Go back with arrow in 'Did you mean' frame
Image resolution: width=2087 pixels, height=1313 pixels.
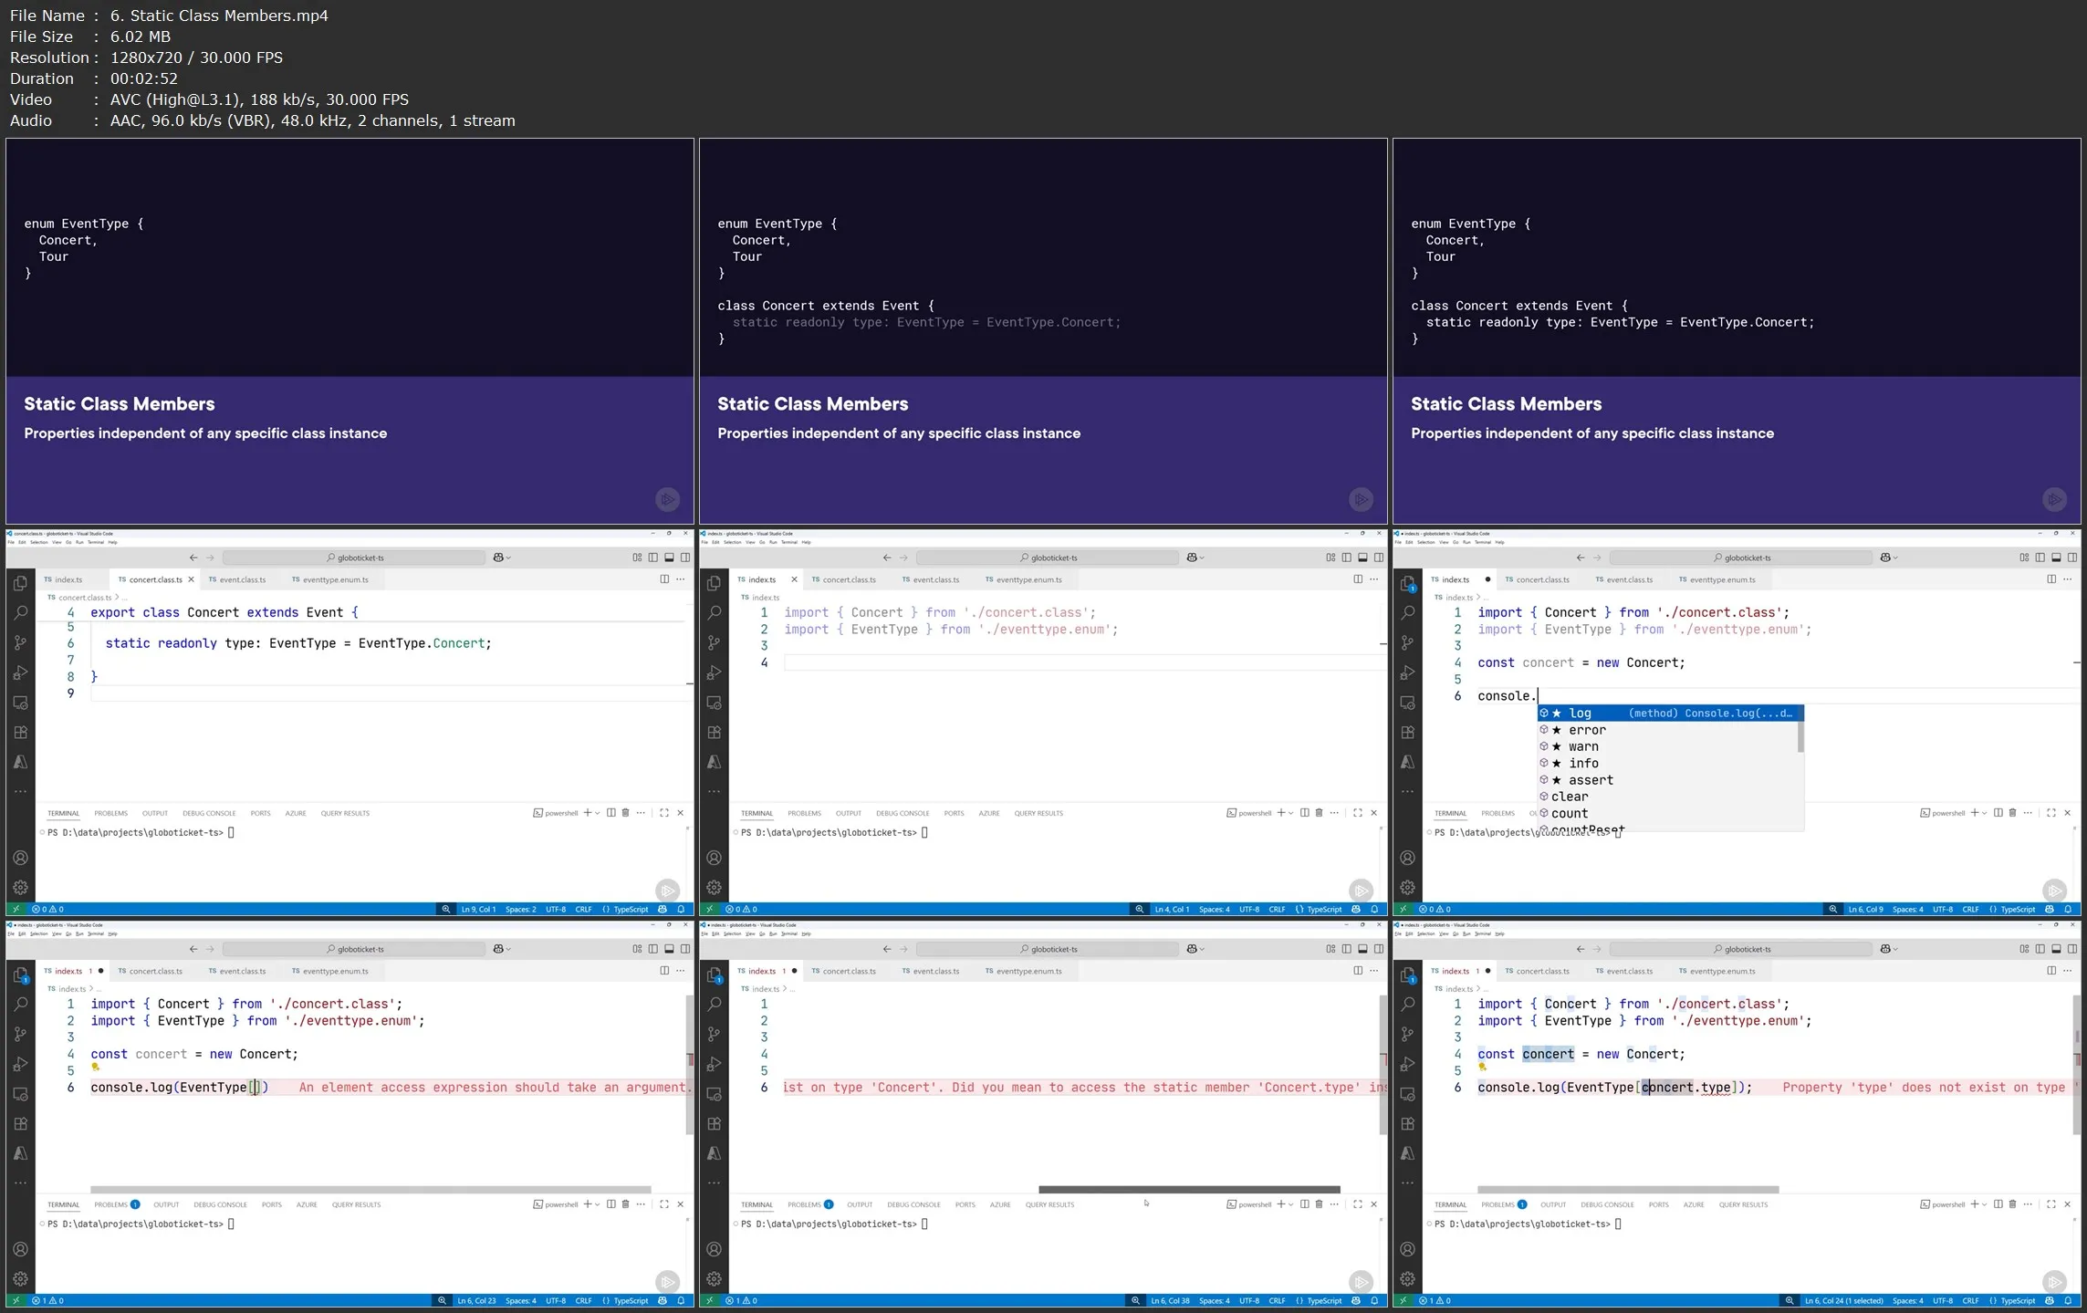click(887, 949)
